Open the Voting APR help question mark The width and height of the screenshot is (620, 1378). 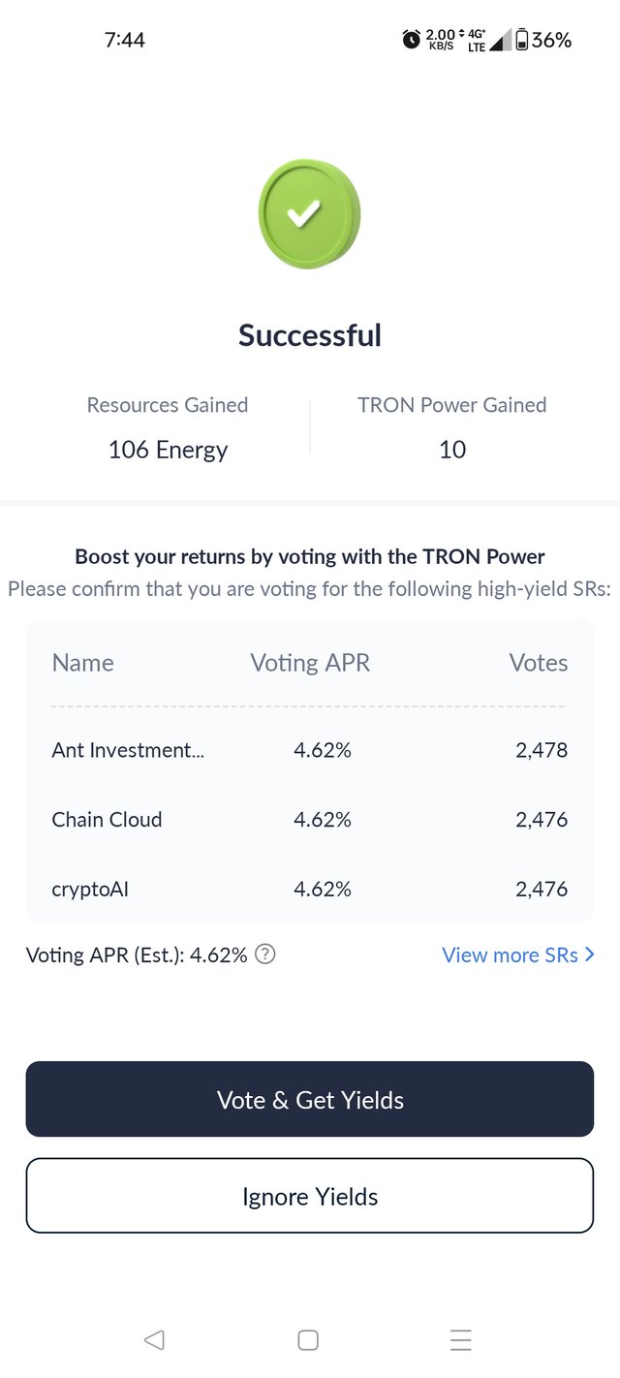tap(265, 955)
